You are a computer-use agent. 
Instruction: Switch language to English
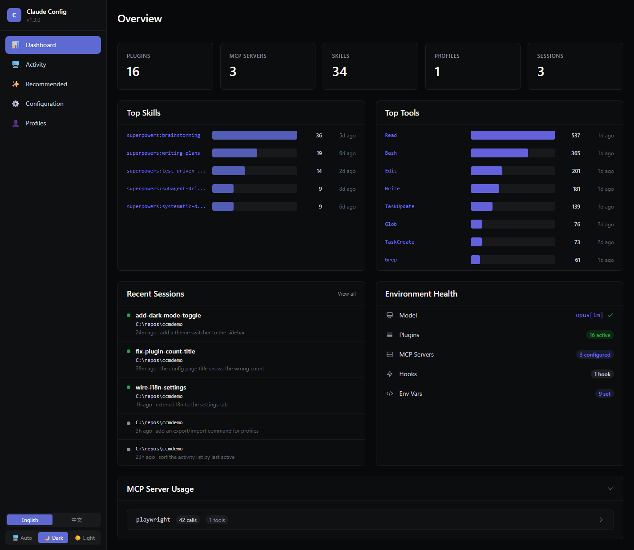click(30, 520)
